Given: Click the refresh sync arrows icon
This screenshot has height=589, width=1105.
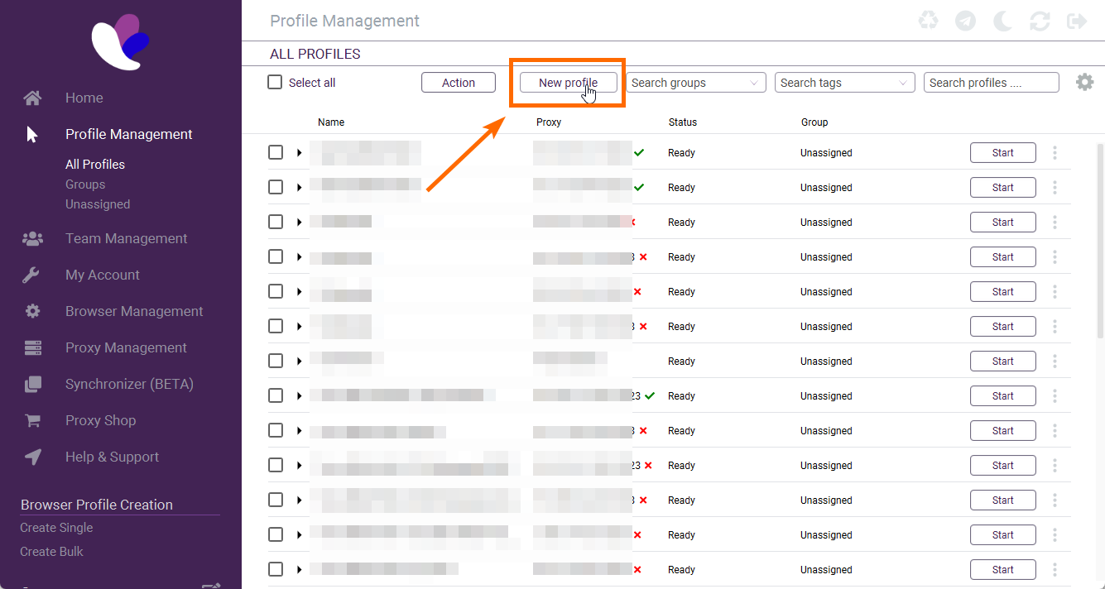Looking at the screenshot, I should pos(1040,21).
